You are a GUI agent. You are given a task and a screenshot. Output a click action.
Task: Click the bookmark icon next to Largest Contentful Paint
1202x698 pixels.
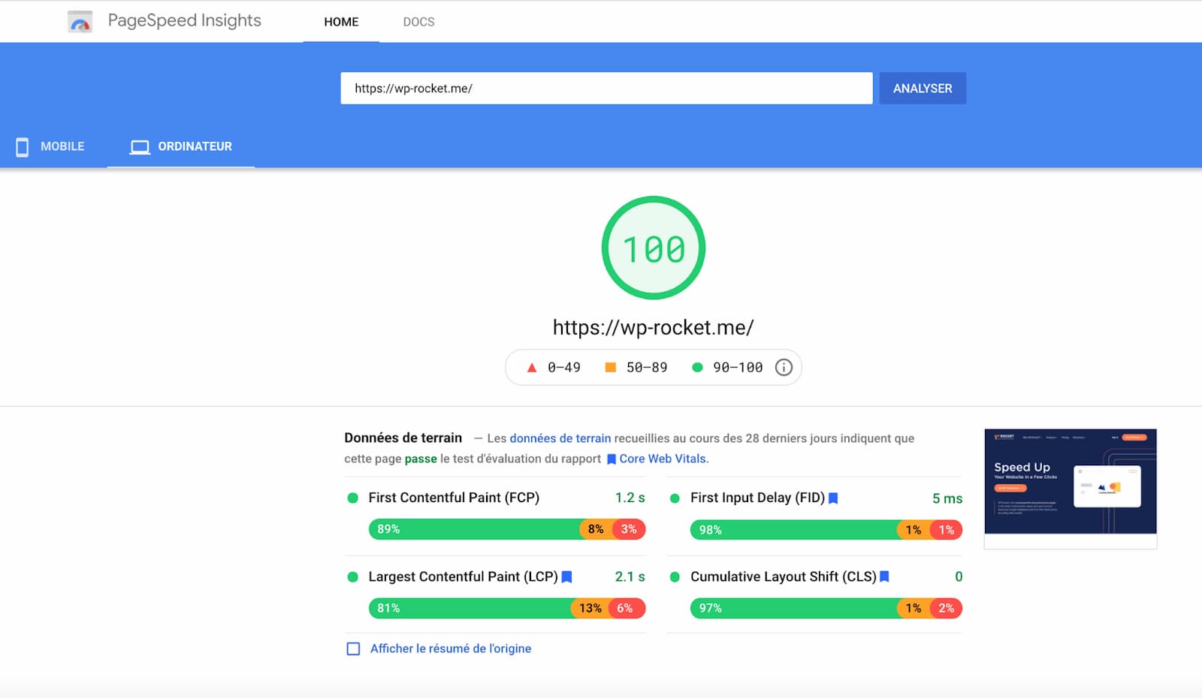click(567, 577)
